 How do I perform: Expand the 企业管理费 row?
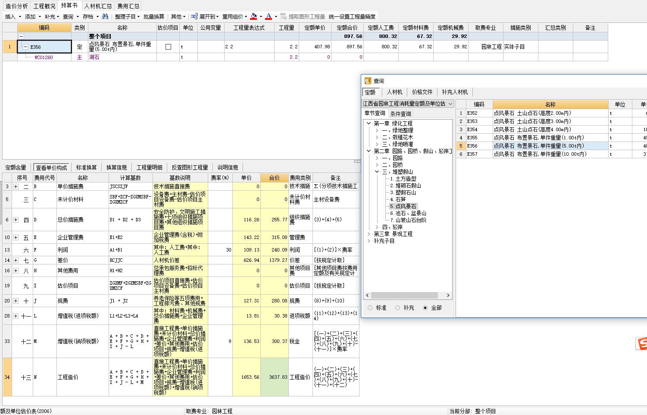16,237
